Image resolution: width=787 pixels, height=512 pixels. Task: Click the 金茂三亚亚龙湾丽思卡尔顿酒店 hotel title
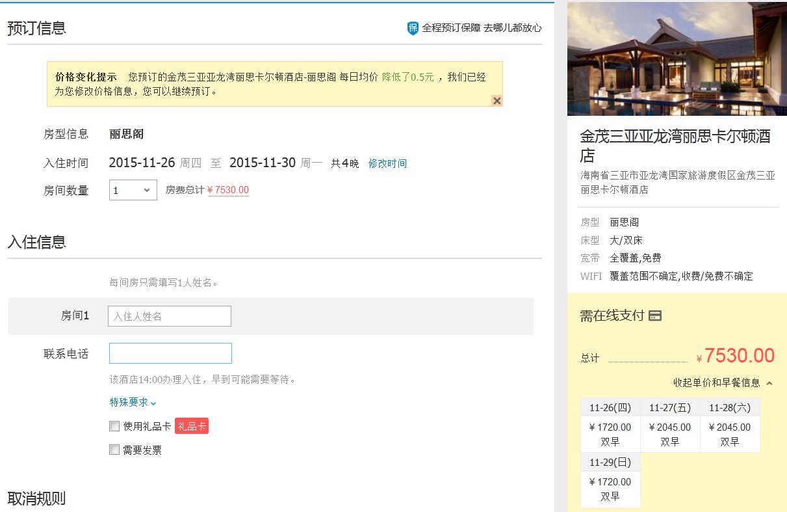point(675,146)
